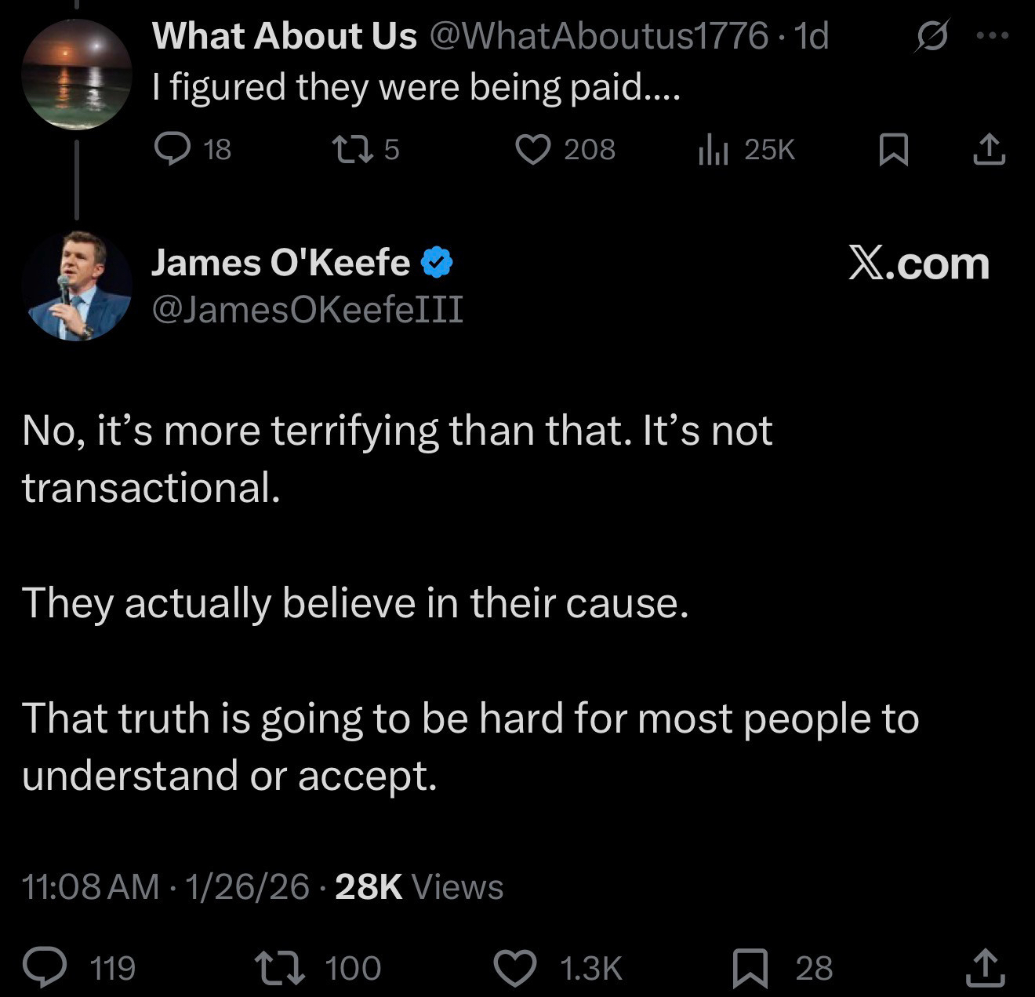Open What About Us profile picture
Viewport: 1035px width, 997px height.
tap(77, 74)
